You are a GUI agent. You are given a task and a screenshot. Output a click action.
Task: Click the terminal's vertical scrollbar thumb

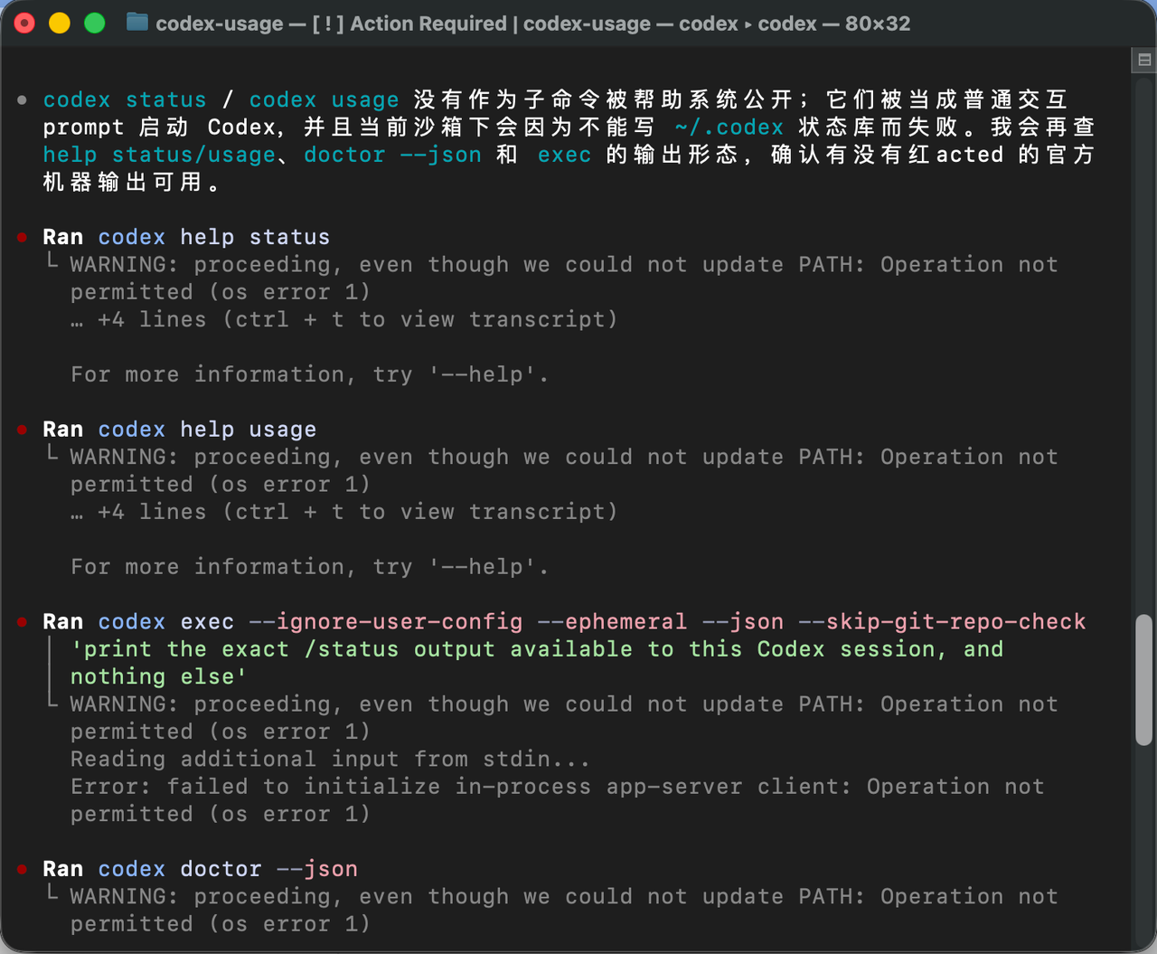click(1144, 680)
